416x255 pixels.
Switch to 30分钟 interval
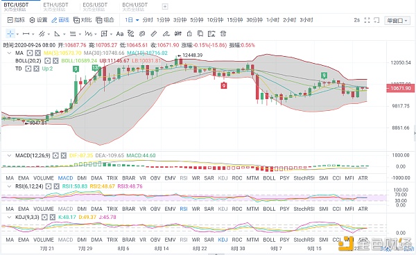254,20
